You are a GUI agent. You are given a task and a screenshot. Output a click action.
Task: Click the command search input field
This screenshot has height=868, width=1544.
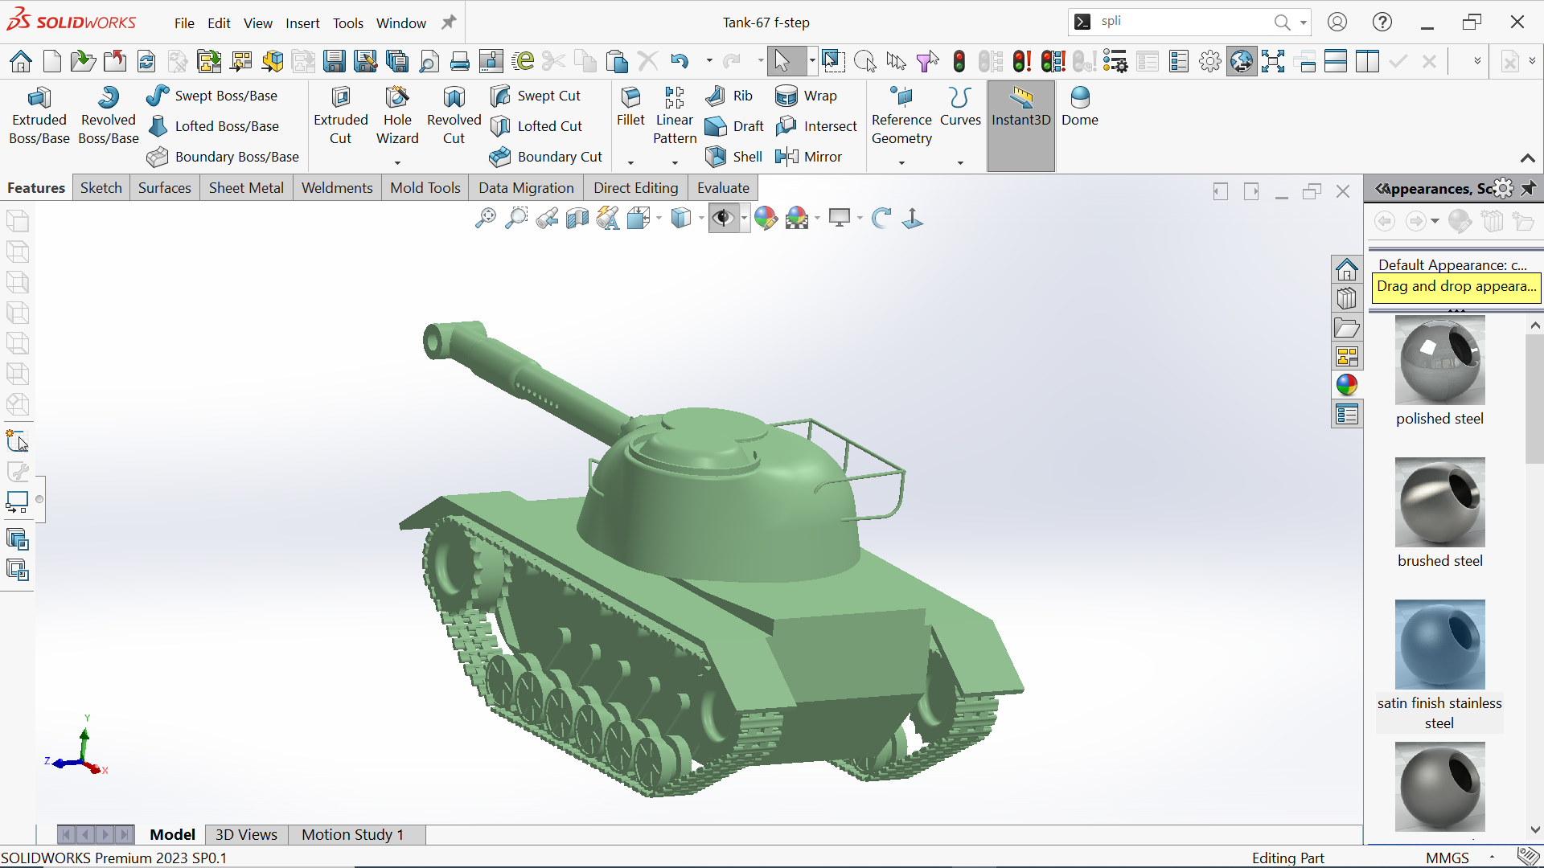pos(1182,22)
